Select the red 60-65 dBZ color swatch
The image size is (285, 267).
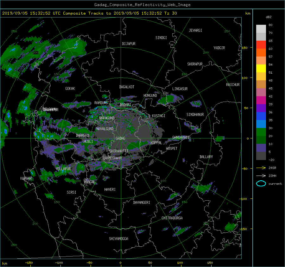261,44
